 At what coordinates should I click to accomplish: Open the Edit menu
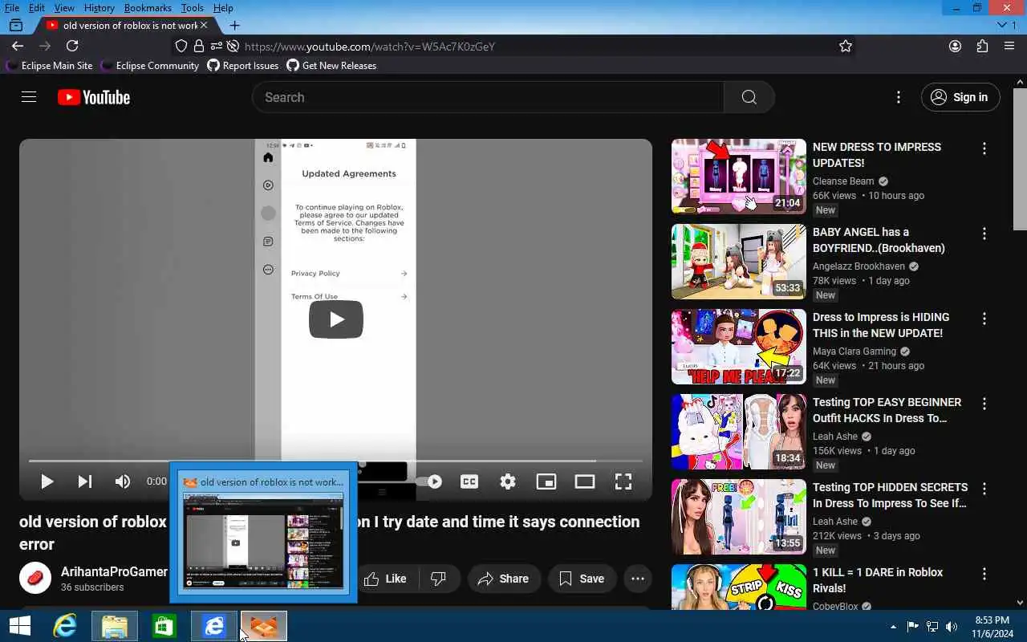point(37,8)
